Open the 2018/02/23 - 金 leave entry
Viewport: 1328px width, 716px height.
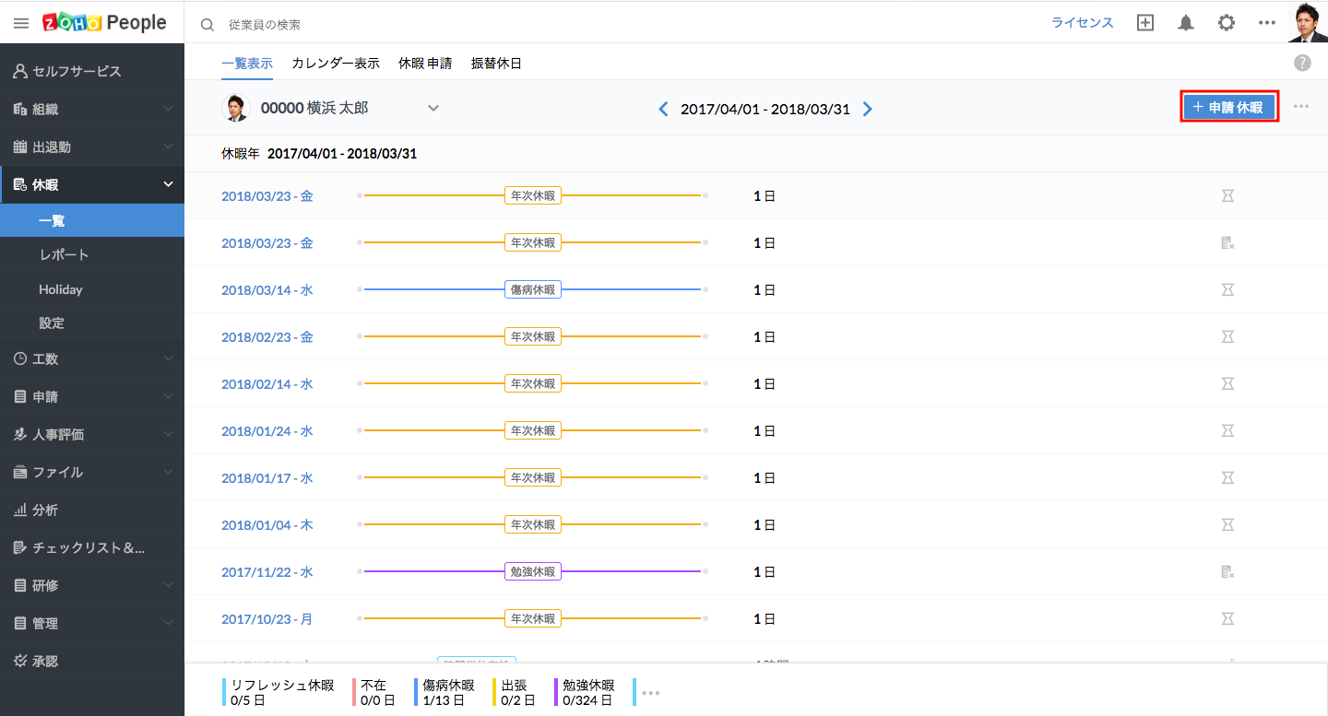click(267, 337)
